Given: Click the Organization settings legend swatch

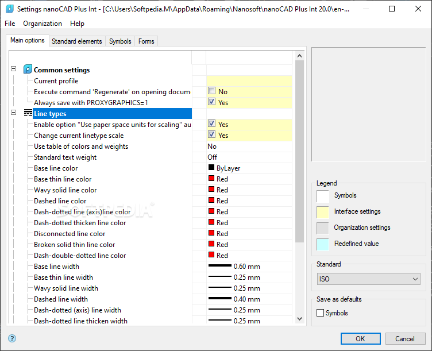Looking at the screenshot, I should pos(323,228).
